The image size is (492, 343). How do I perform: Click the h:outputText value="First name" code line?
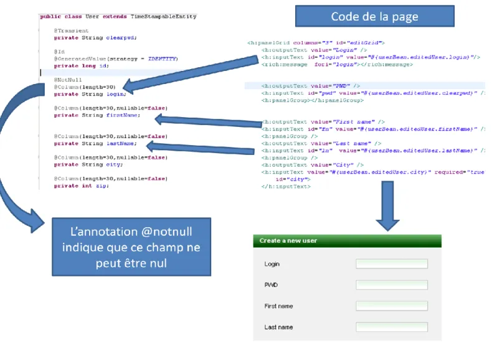[323, 122]
